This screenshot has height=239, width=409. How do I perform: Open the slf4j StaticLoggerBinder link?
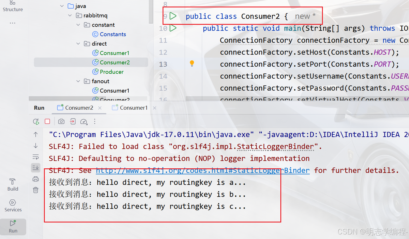click(x=203, y=170)
